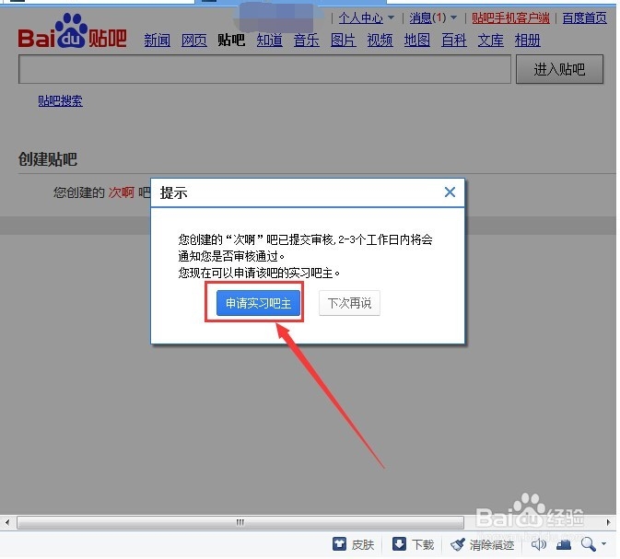
Task: Click the 下载 download icon
Action: [x=399, y=544]
